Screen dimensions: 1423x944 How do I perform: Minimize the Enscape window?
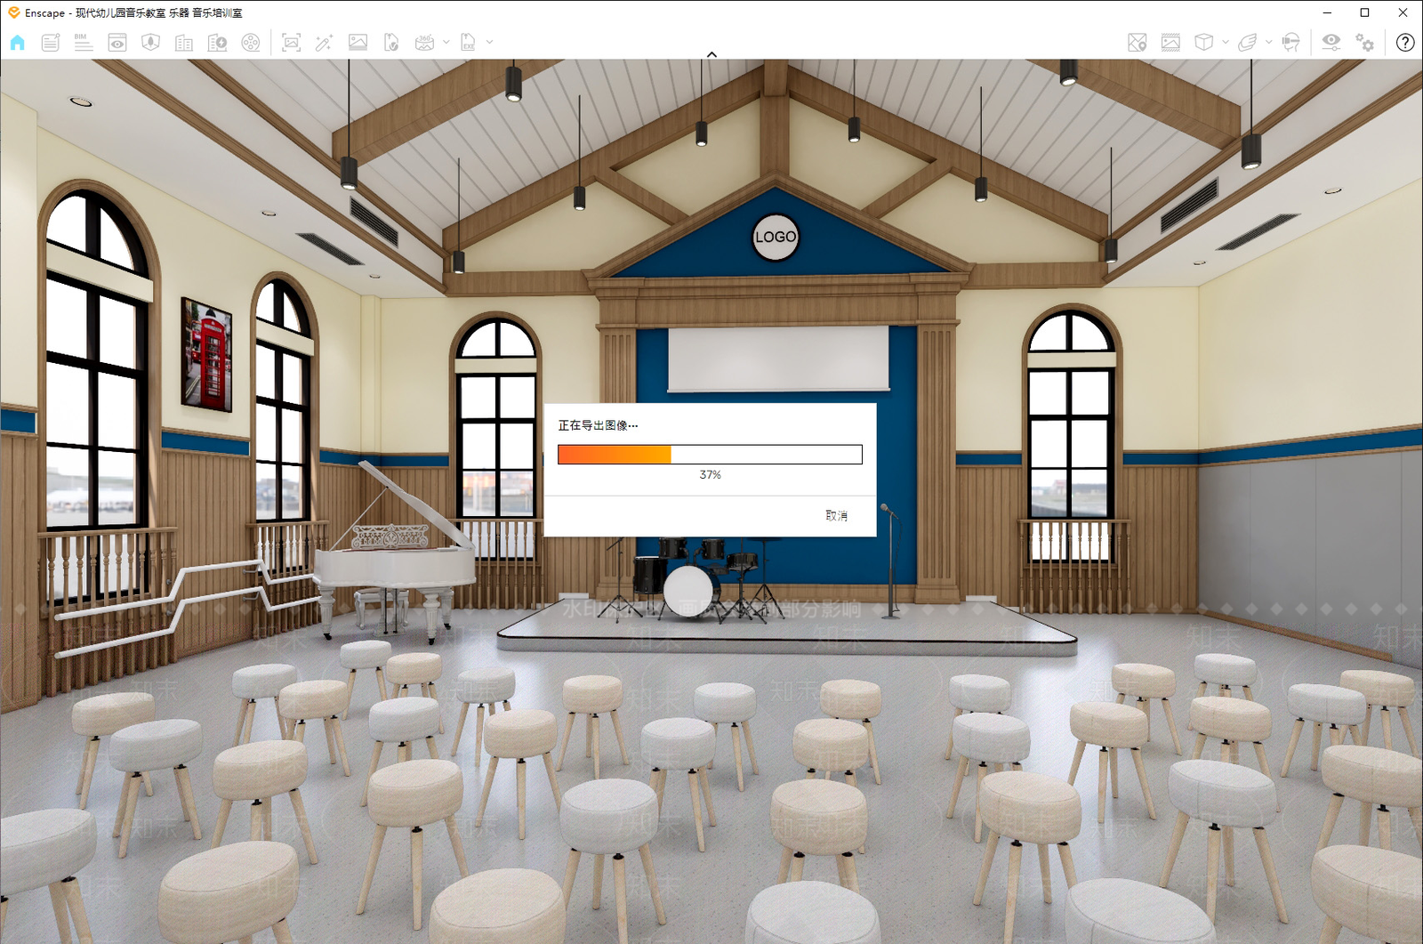click(1327, 12)
